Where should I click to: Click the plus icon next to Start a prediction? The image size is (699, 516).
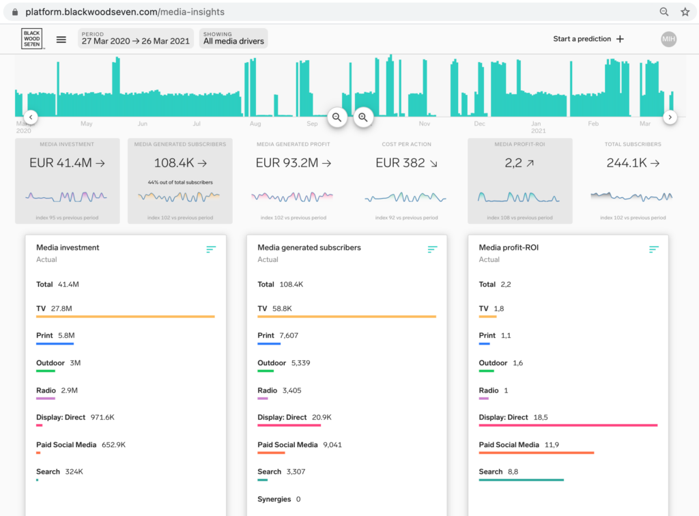(x=620, y=39)
